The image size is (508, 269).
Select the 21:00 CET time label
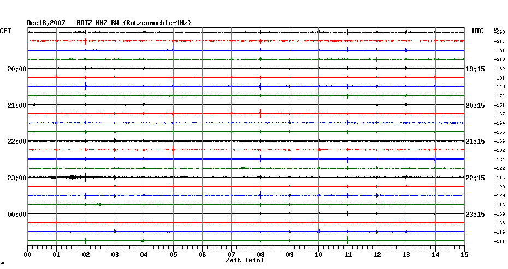coord(17,106)
